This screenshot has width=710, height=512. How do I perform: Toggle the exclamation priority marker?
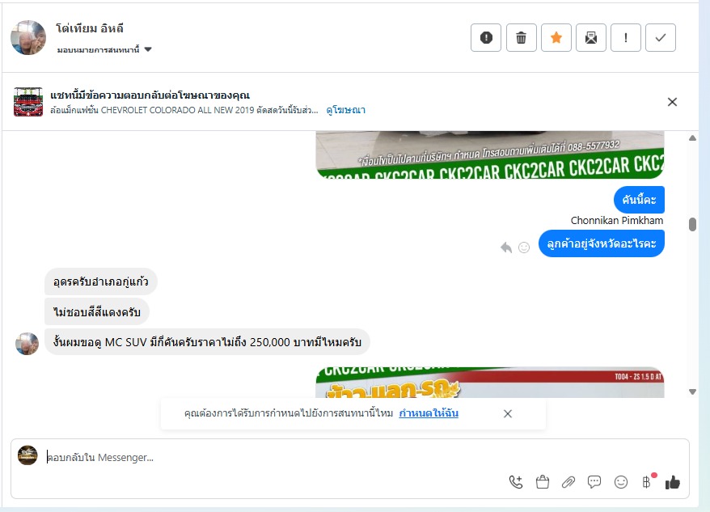[x=626, y=37]
